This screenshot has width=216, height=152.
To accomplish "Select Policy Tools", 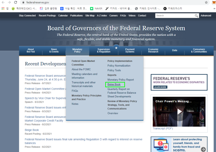I will pos(114,70).
